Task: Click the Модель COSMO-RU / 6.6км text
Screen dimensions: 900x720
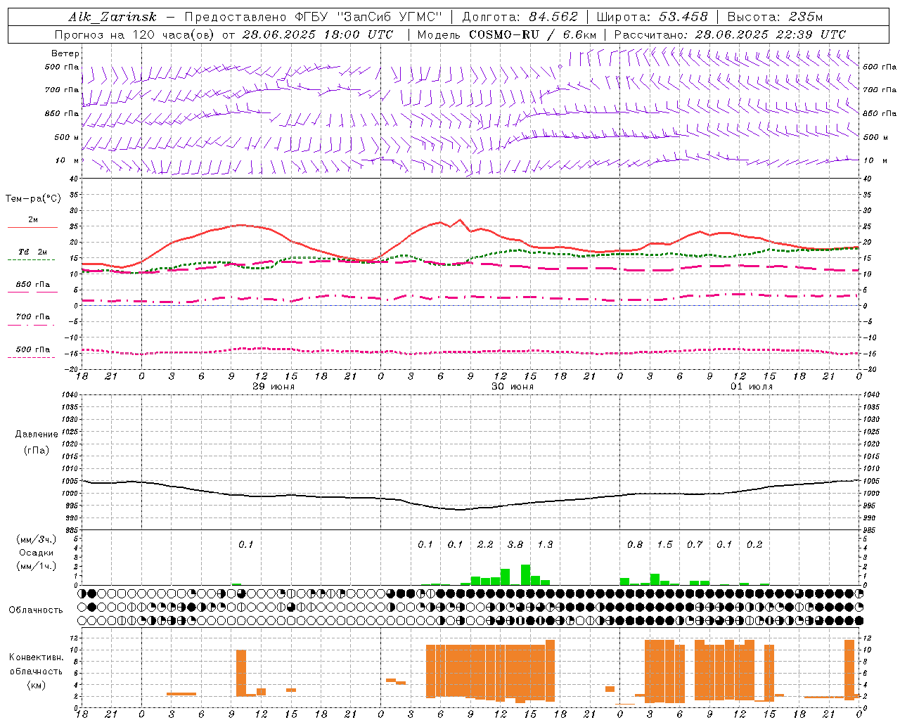Action: [x=506, y=34]
